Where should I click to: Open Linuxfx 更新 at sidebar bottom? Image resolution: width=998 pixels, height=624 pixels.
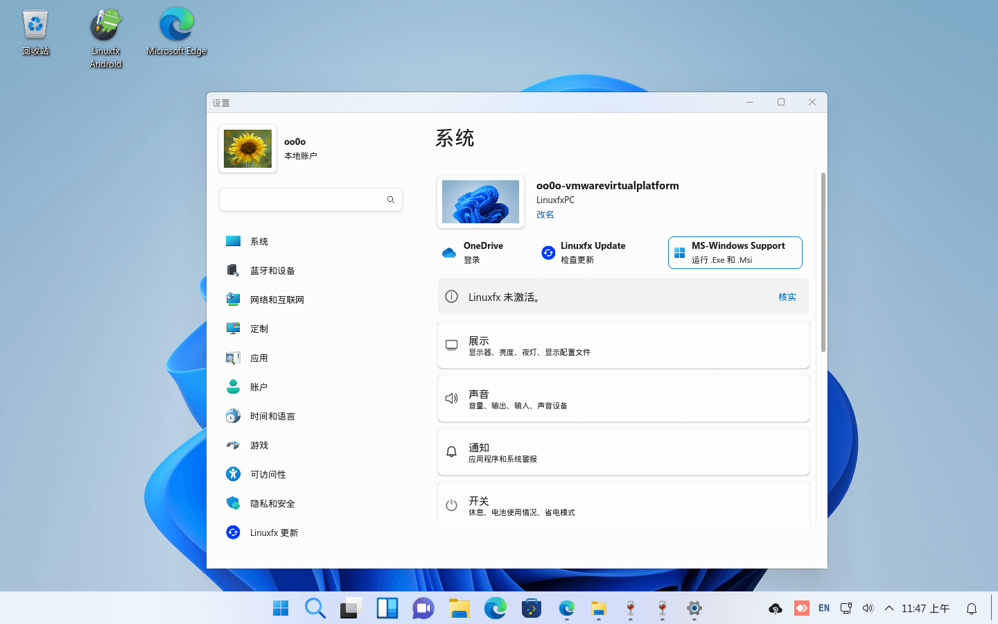coord(274,532)
